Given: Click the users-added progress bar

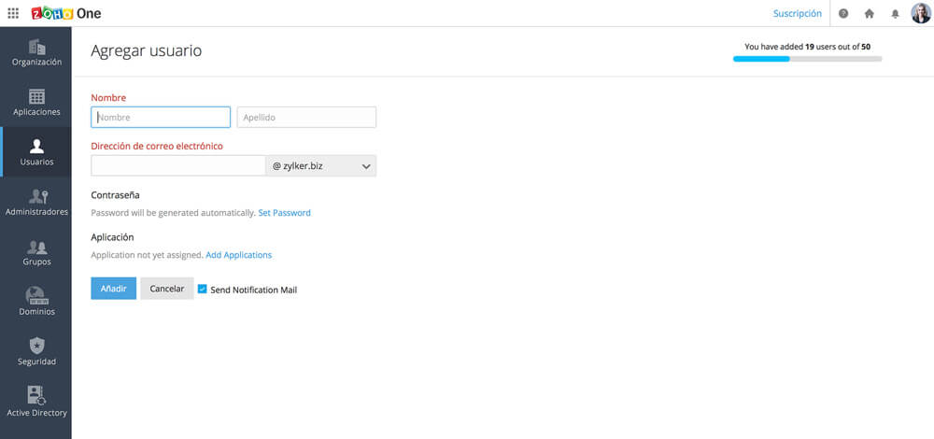Looking at the screenshot, I should 807,59.
